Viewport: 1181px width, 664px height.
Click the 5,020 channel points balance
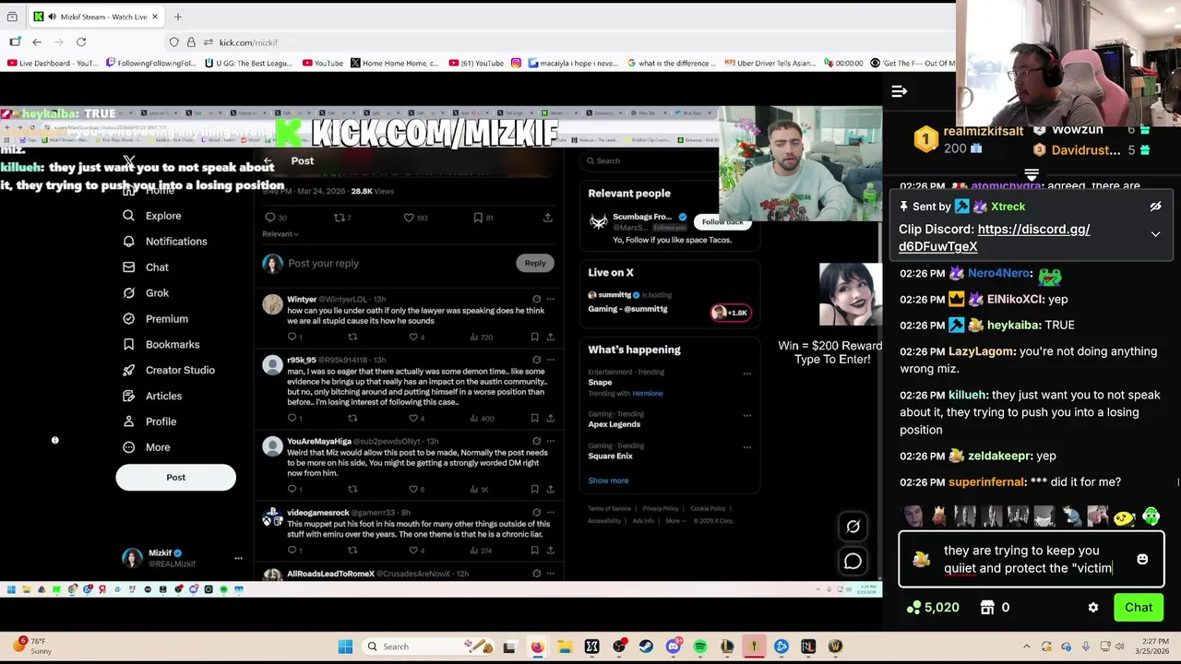click(932, 608)
